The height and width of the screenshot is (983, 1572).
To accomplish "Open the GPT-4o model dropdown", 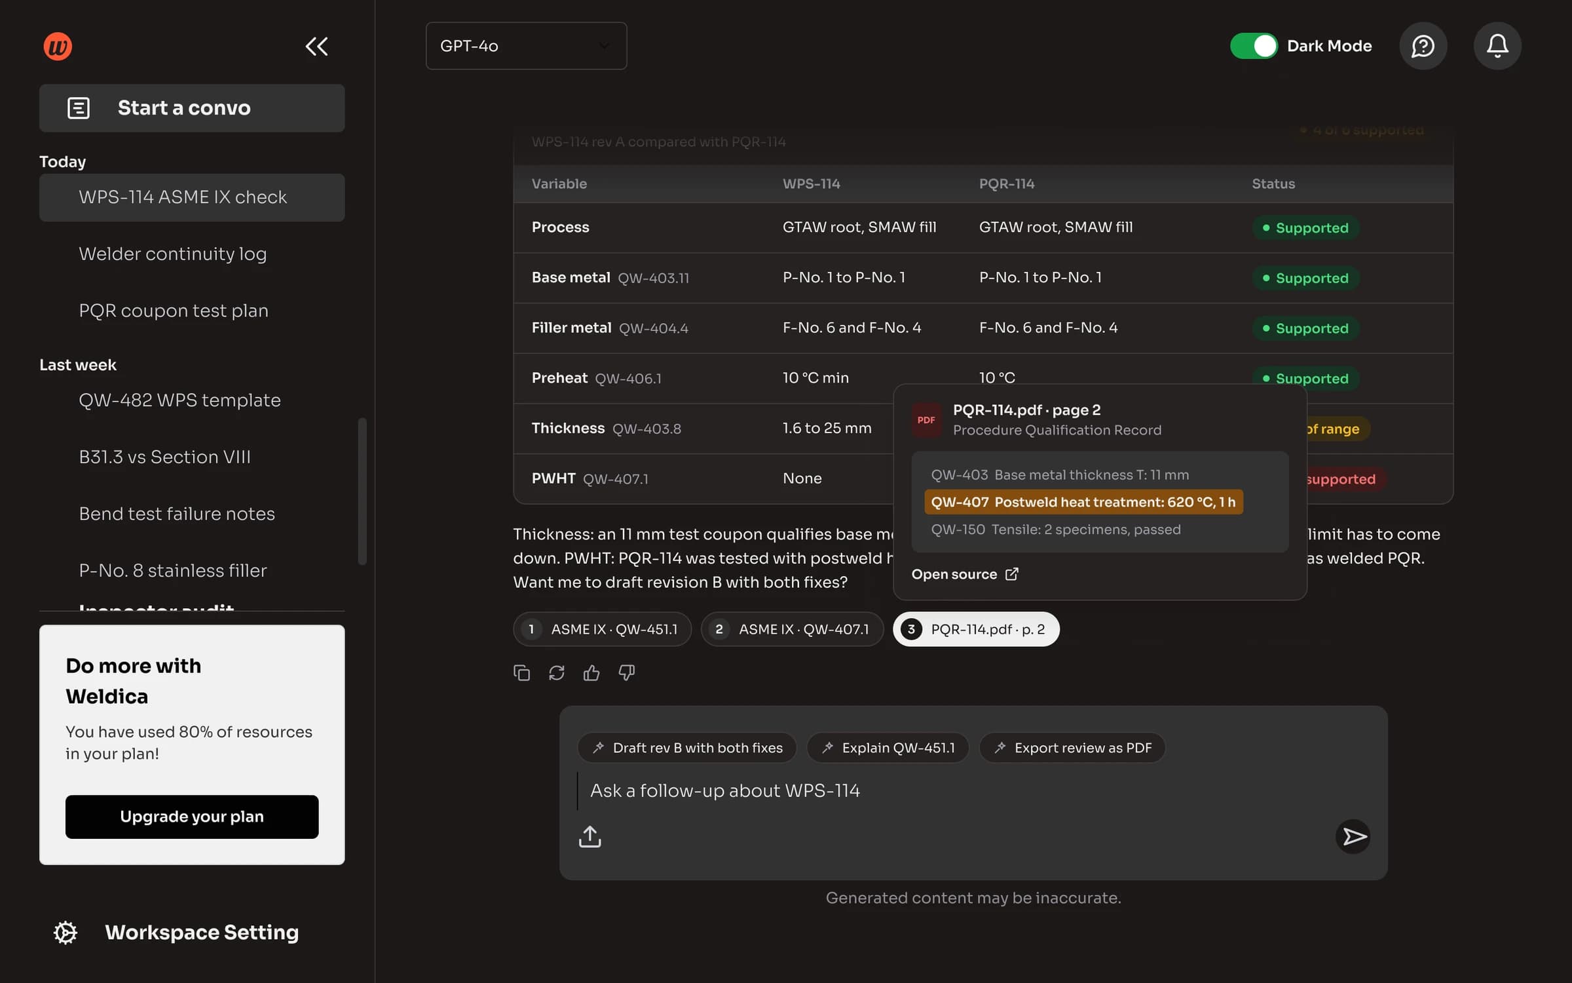I will (x=526, y=46).
